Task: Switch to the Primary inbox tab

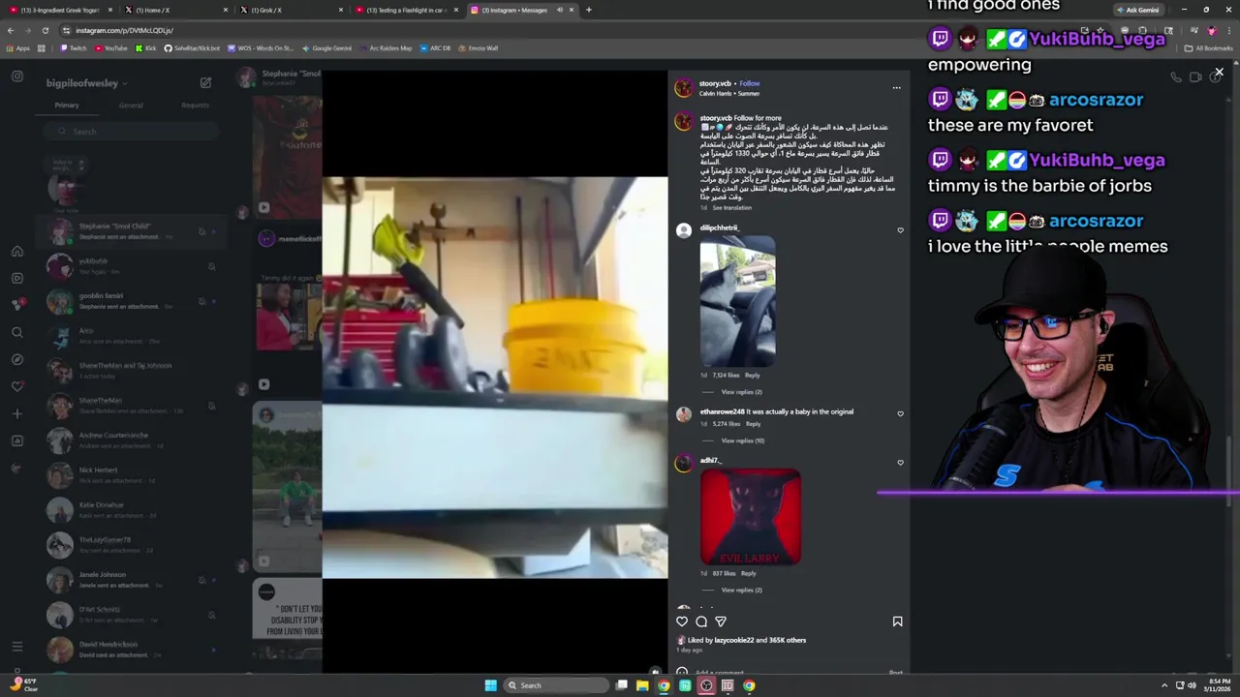Action: point(67,105)
